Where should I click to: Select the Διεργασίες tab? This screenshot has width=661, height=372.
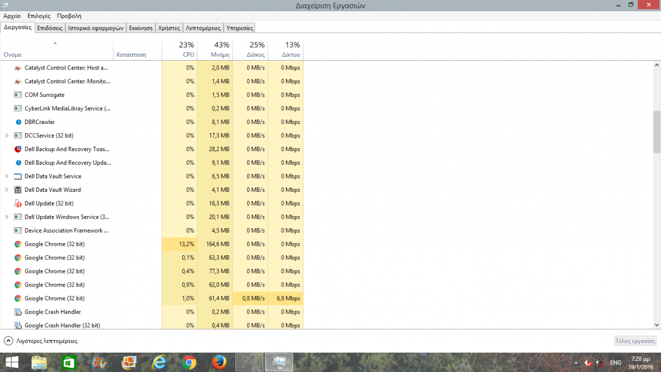[18, 27]
